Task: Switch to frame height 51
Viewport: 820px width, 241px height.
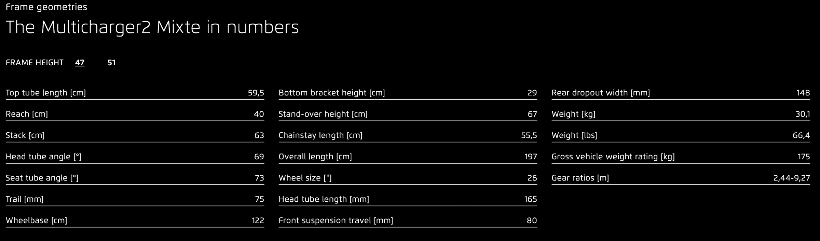Action: [x=111, y=63]
